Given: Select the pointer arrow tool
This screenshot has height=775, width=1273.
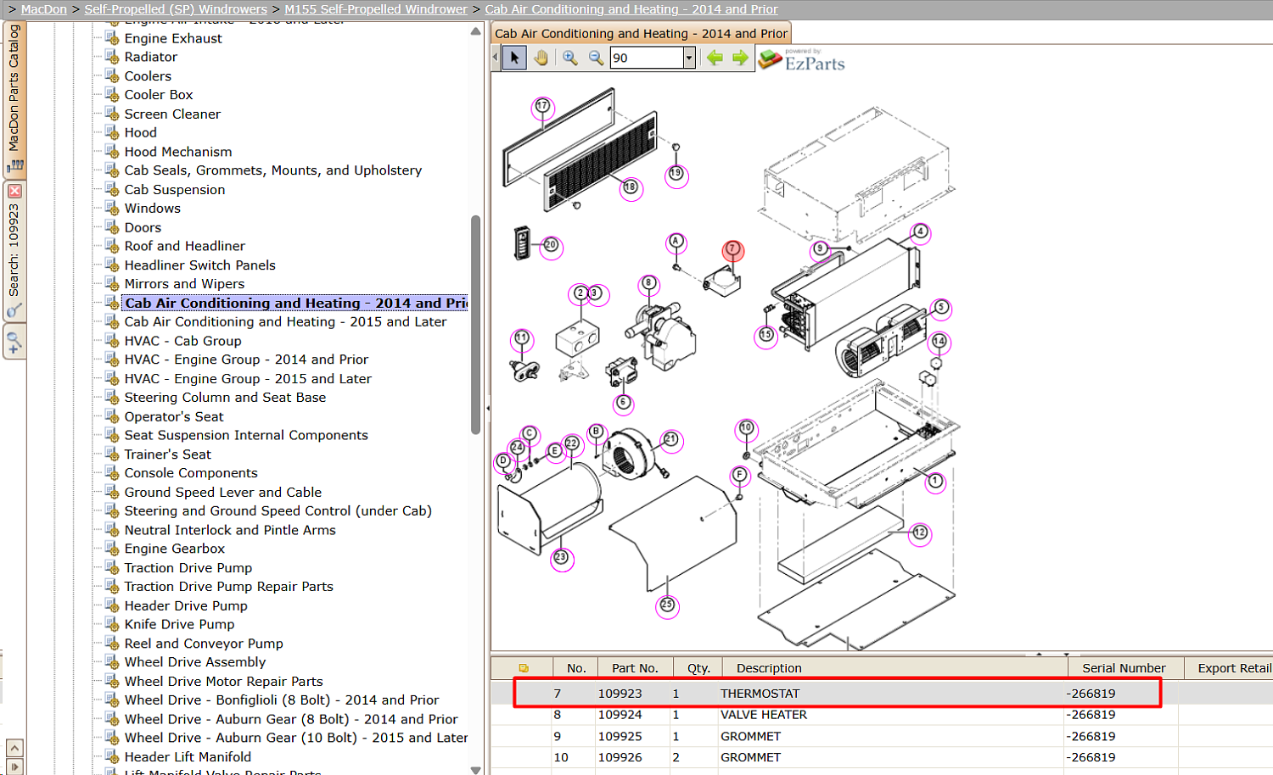Looking at the screenshot, I should (x=514, y=58).
